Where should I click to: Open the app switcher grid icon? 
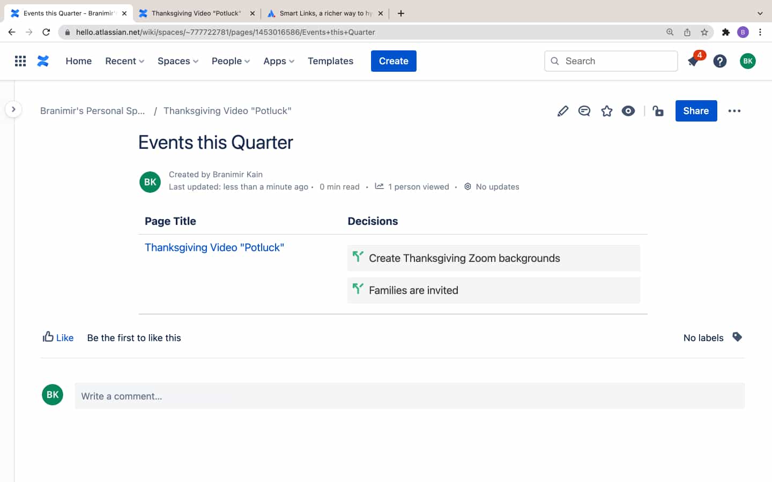[20, 61]
